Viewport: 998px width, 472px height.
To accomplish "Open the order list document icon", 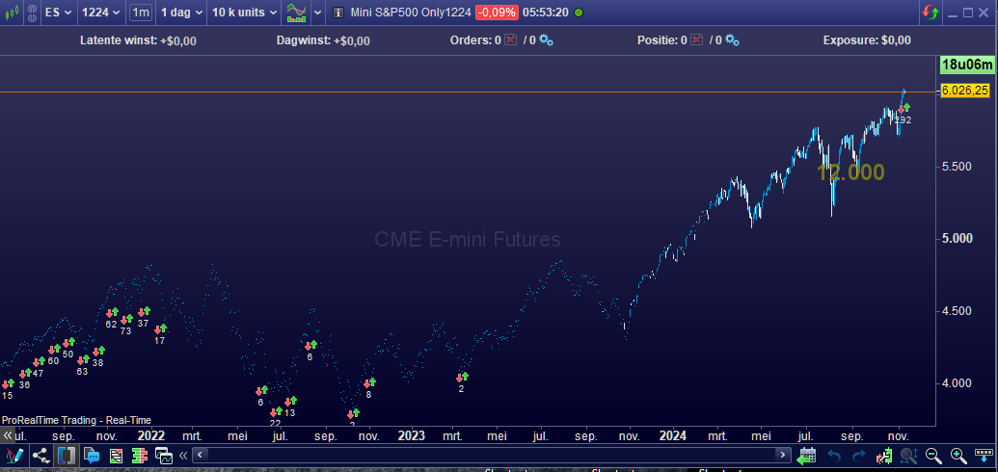I will tap(116, 456).
